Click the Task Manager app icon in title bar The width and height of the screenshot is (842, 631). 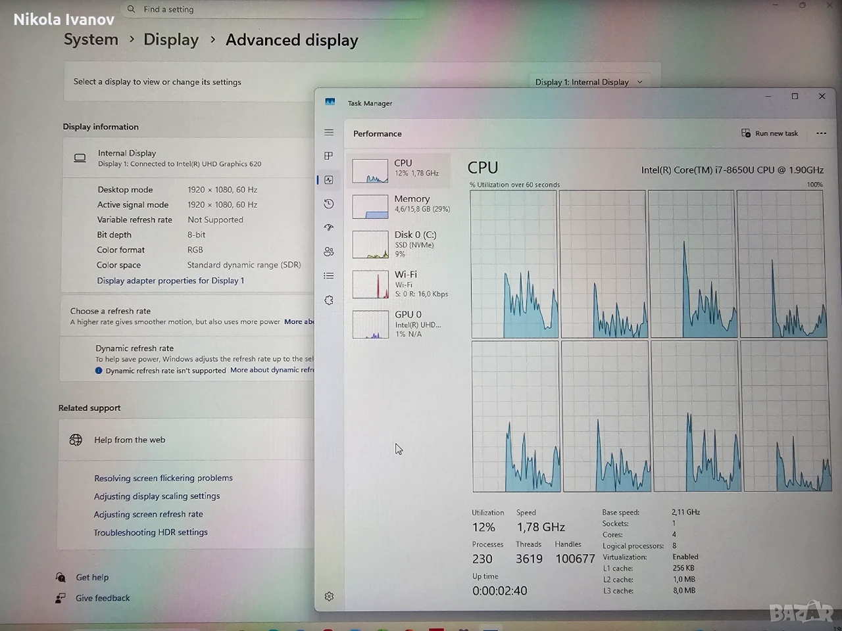330,102
